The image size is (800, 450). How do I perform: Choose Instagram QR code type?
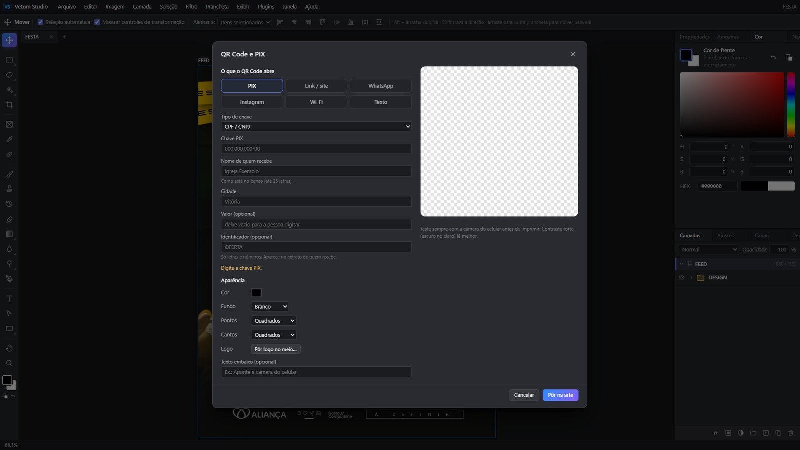(x=252, y=102)
